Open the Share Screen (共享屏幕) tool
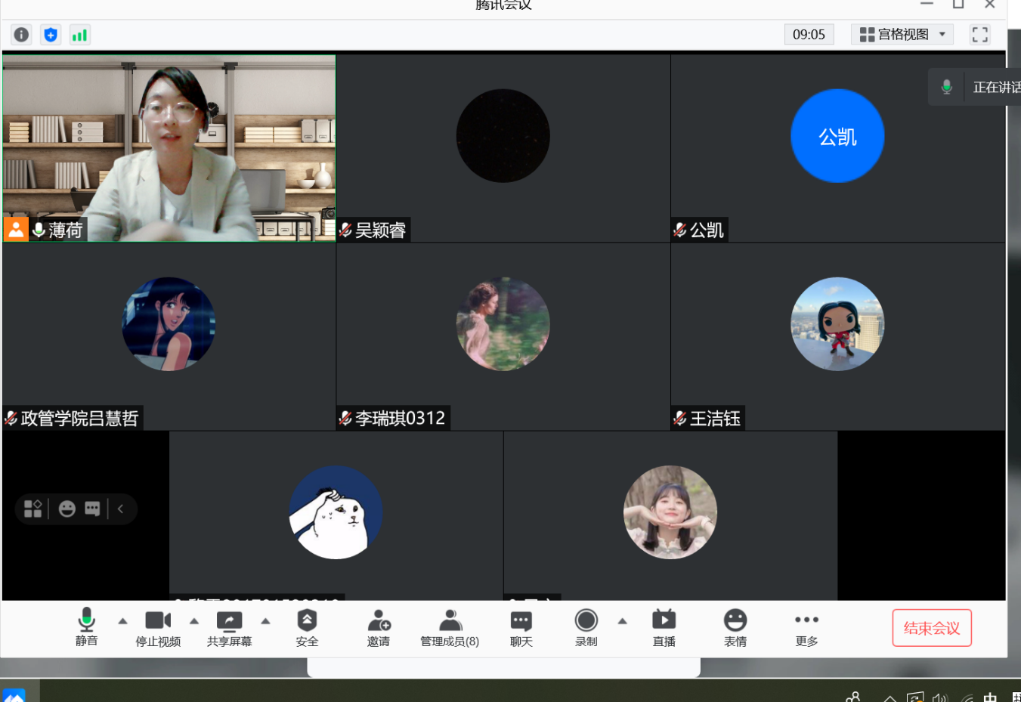Image resolution: width=1021 pixels, height=702 pixels. tap(229, 628)
